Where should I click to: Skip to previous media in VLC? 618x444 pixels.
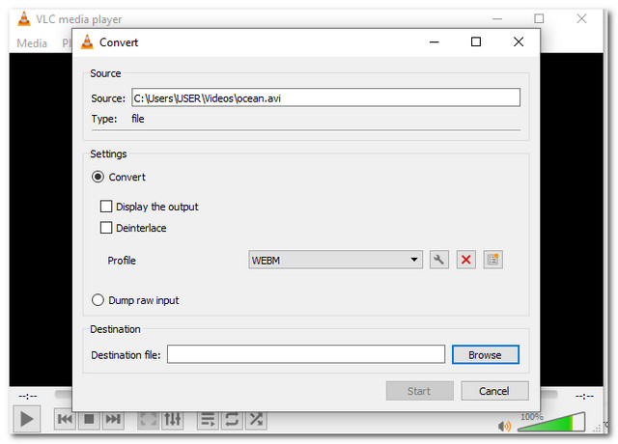65,419
